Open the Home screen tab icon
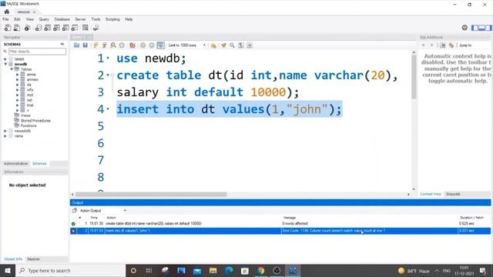The width and height of the screenshot is (493, 277). coord(7,12)
